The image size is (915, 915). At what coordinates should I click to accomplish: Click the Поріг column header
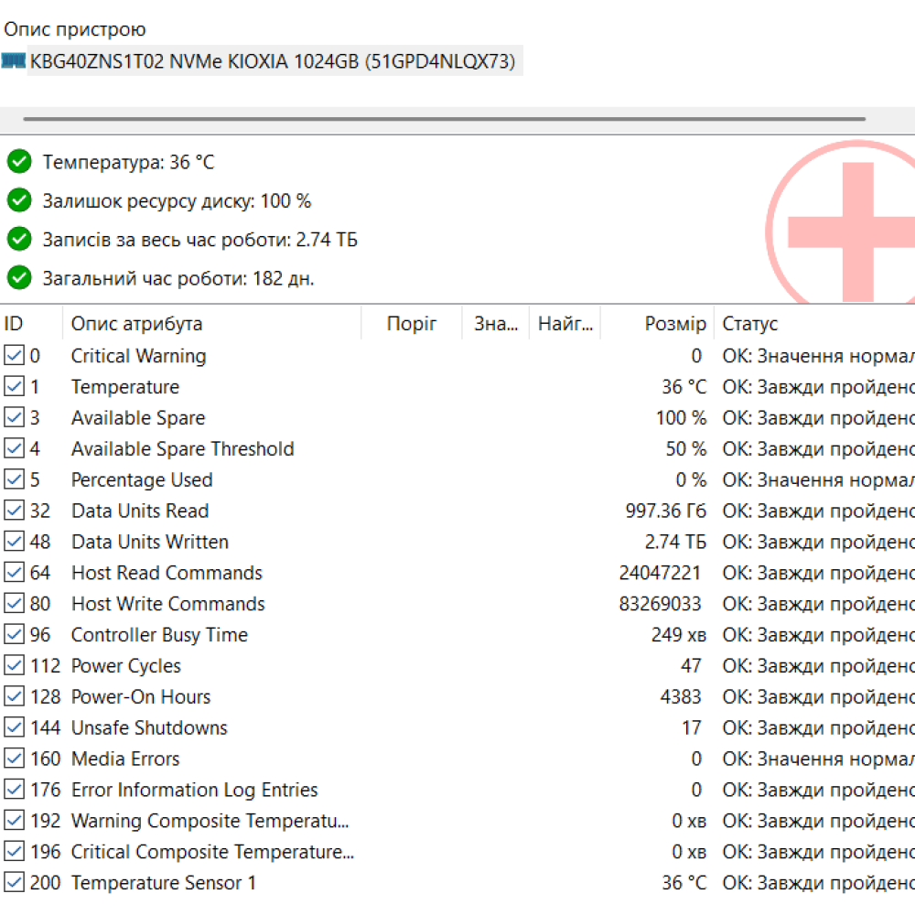point(411,324)
